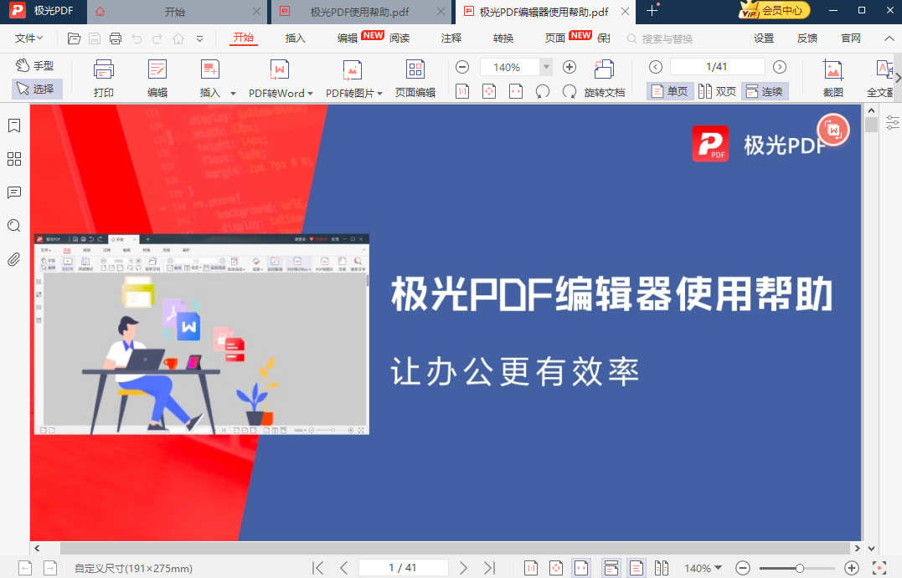Click ribbon zoom out minus icon
The width and height of the screenshot is (902, 578).
click(x=462, y=67)
